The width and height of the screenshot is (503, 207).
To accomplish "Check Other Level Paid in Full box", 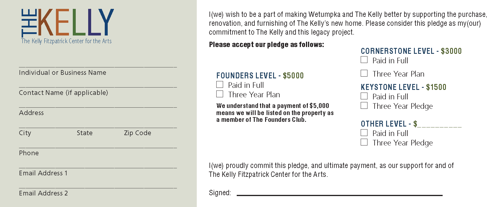I will coord(364,133).
